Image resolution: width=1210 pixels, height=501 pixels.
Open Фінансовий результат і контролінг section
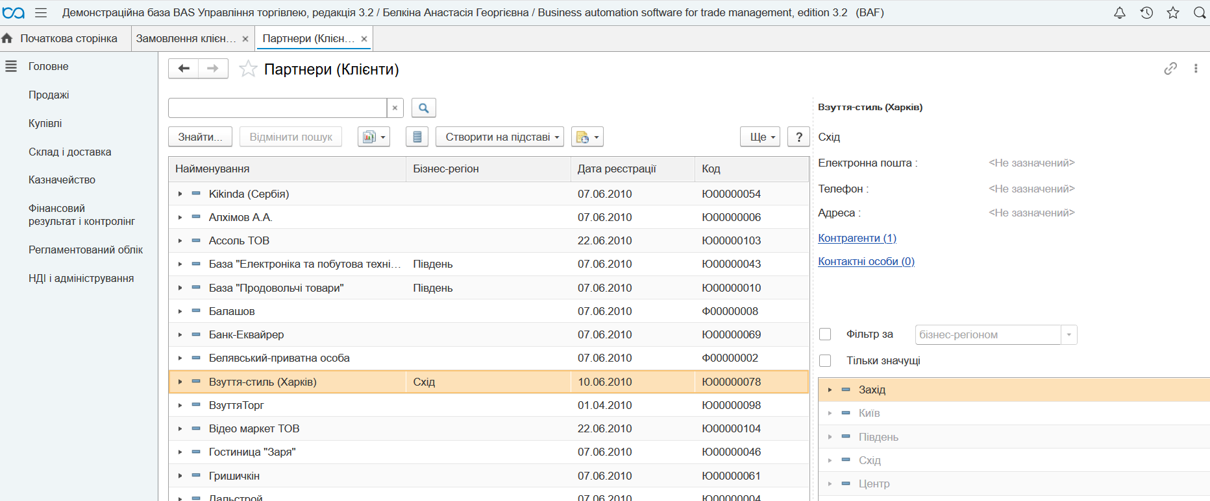click(x=82, y=215)
